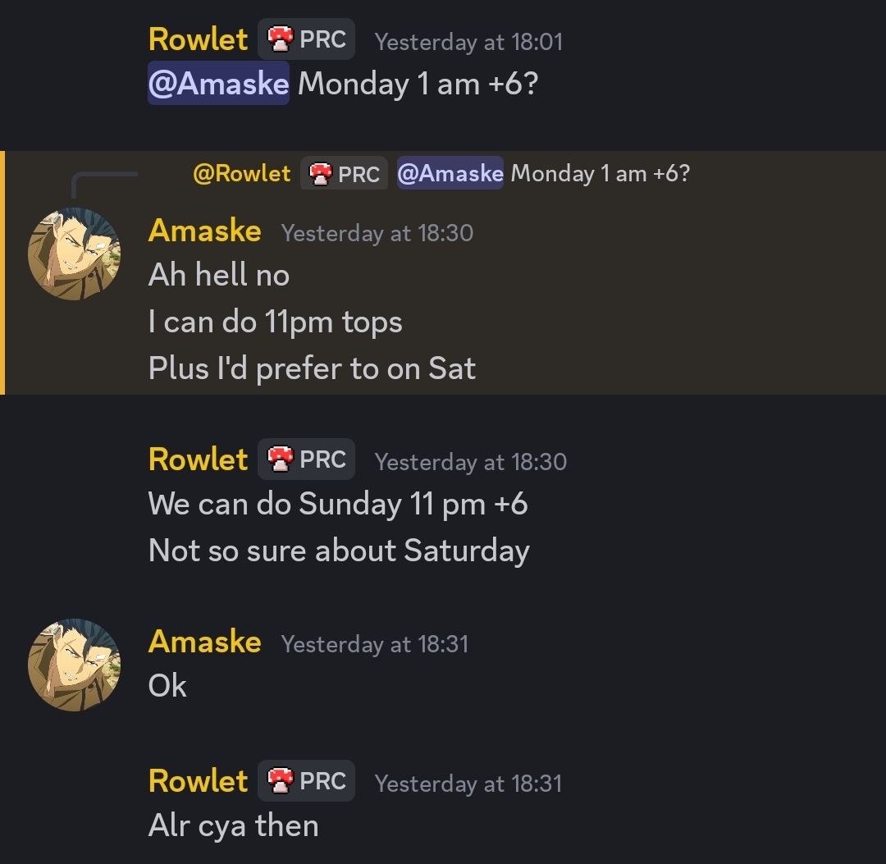Click Amaske's avatar on the "Ok" message
Image resolution: width=886 pixels, height=864 pixels.
point(74,664)
